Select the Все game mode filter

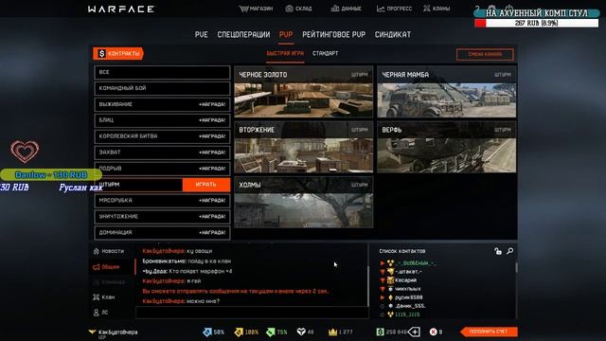click(162, 72)
